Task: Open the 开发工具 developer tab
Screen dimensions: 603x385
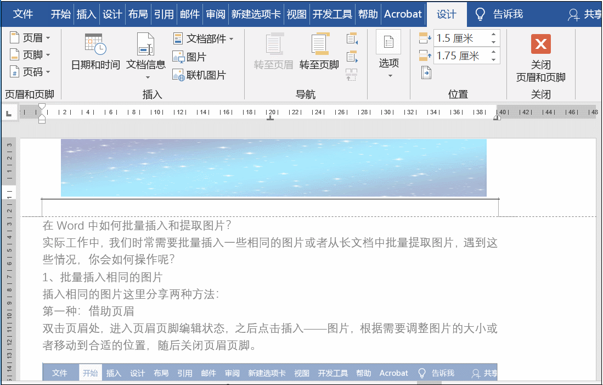Action: point(333,14)
